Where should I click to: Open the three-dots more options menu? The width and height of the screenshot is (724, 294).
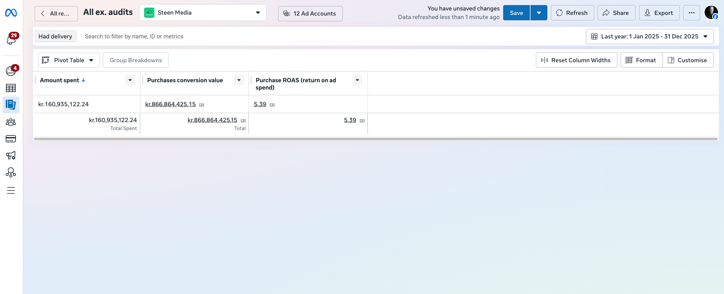point(691,13)
